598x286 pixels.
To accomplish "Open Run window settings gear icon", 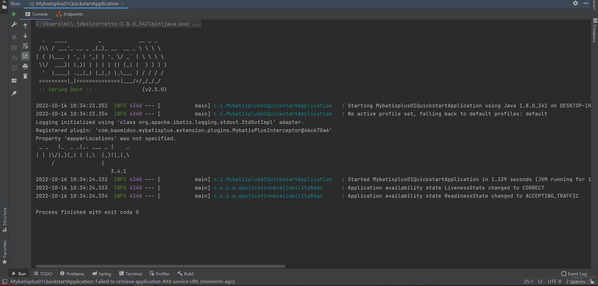I will [576, 3].
